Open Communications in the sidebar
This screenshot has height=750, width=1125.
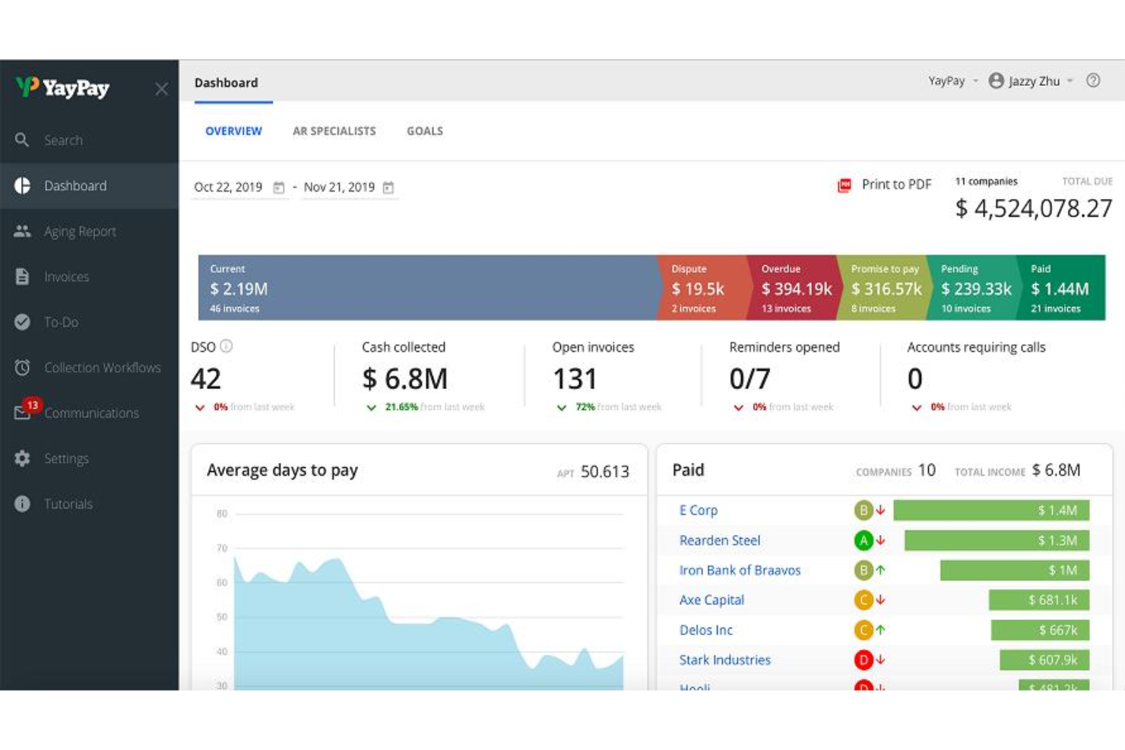coord(90,413)
